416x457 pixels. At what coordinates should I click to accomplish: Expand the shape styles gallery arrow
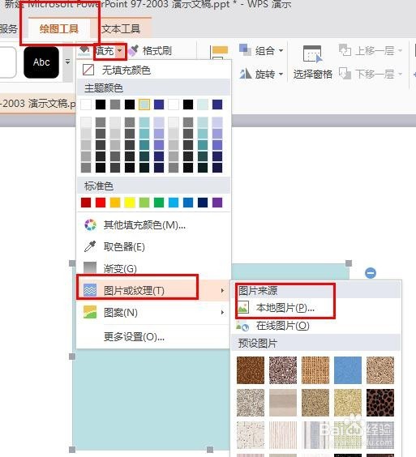(x=67, y=62)
